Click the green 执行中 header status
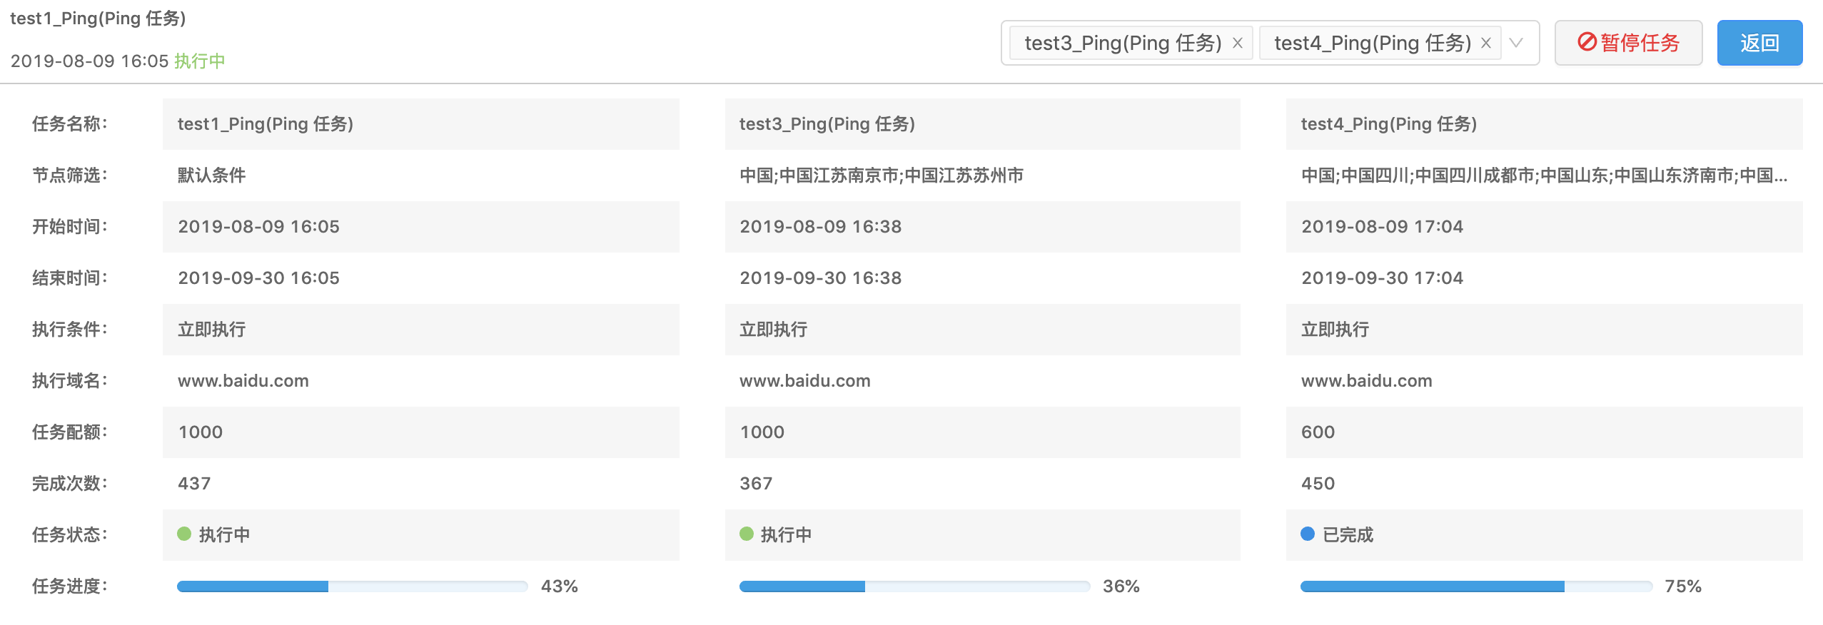 [200, 61]
